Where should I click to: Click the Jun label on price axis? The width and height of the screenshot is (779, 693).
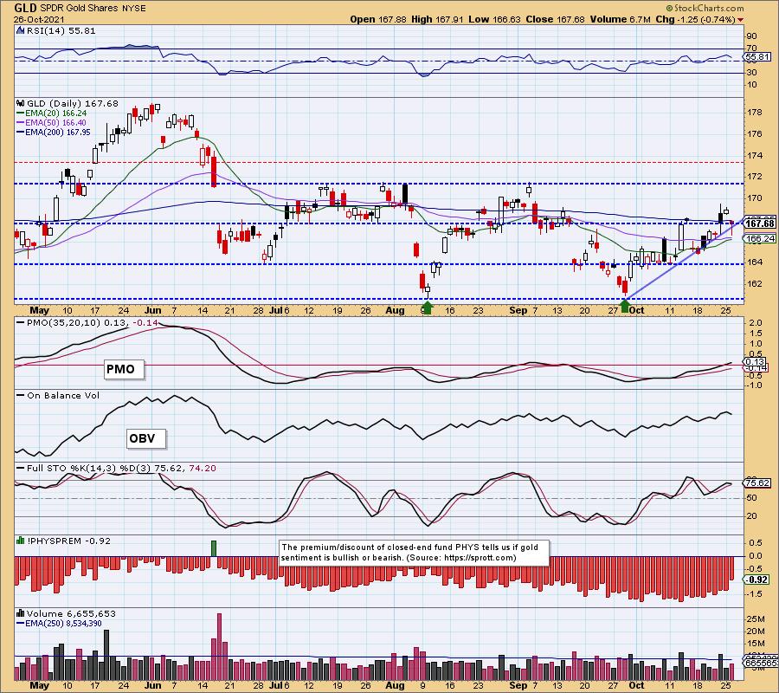(153, 310)
